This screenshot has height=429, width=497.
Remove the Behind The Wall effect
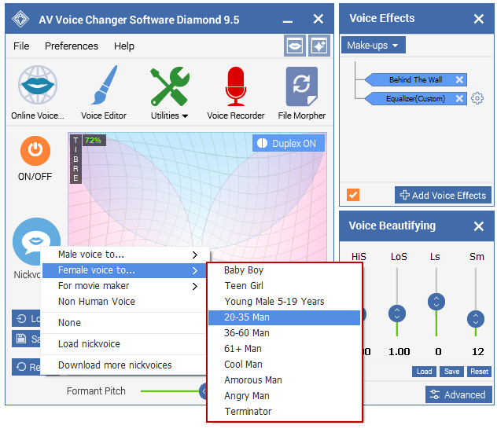pos(460,80)
